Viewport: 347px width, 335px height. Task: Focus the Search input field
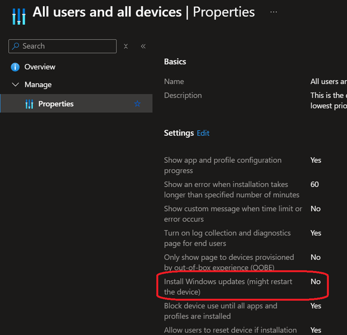65,46
